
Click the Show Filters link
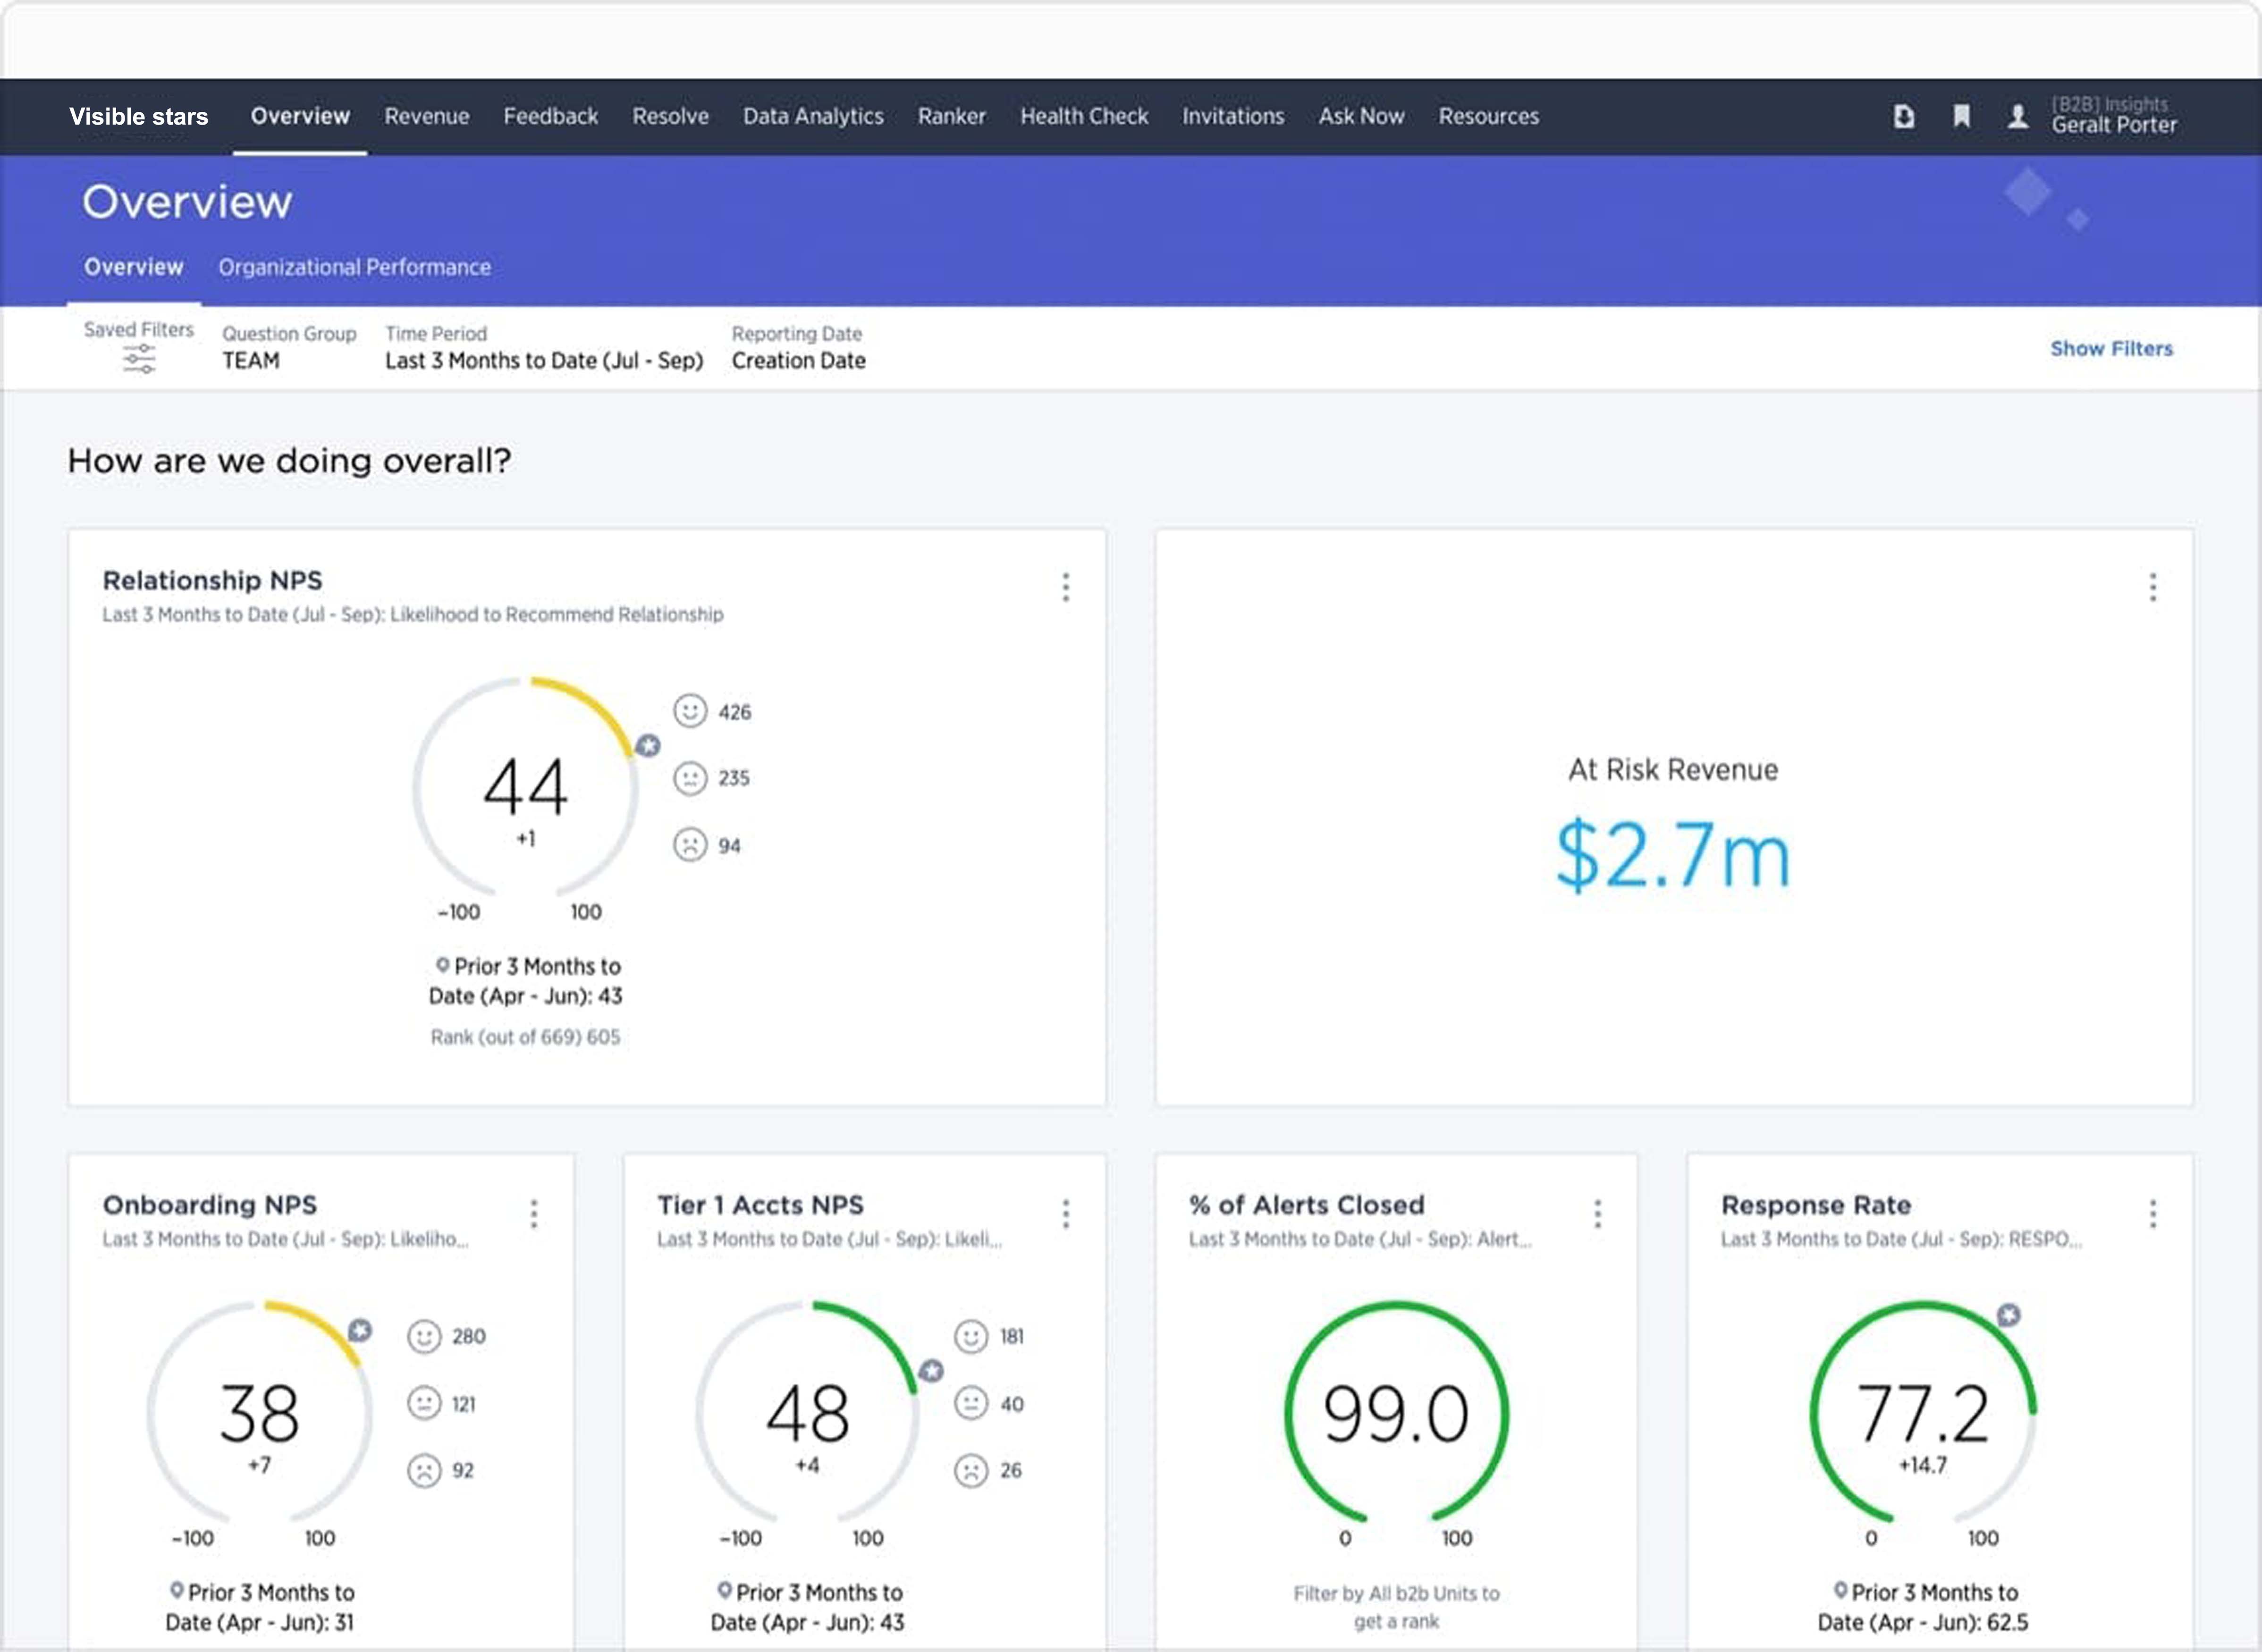click(2111, 349)
